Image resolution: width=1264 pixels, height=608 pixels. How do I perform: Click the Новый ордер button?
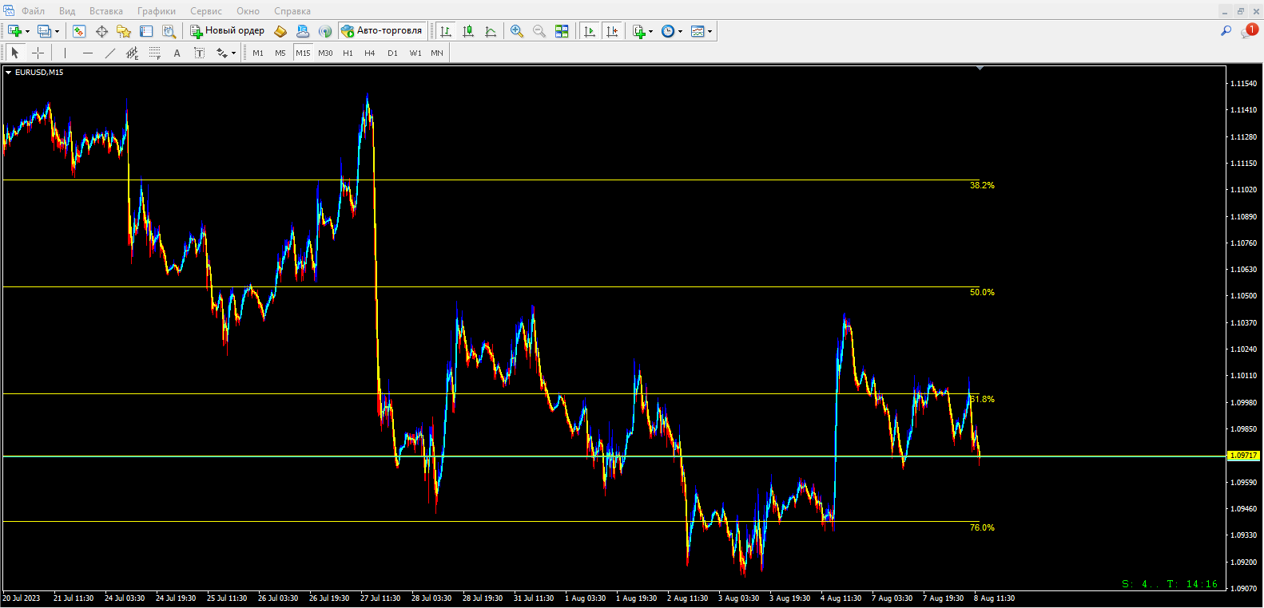(x=227, y=31)
